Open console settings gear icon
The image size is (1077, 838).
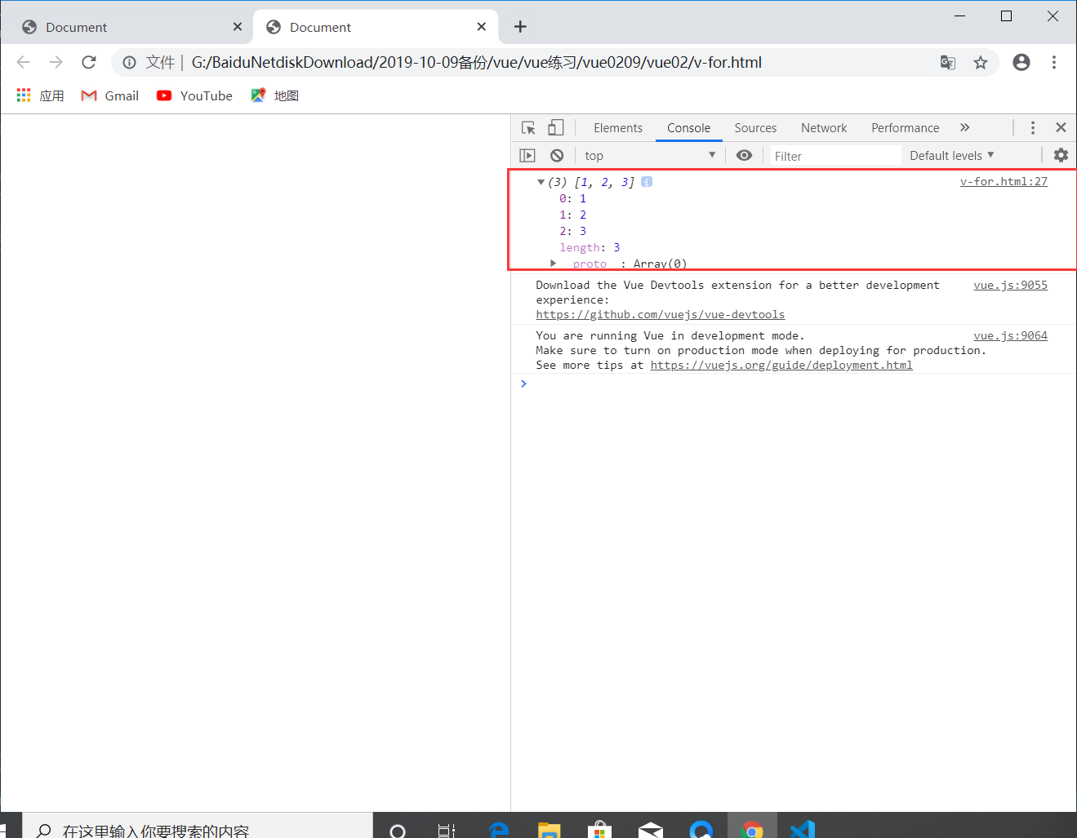(x=1061, y=155)
